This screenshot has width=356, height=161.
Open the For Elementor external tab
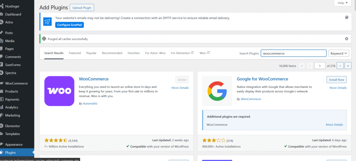pos(182,53)
